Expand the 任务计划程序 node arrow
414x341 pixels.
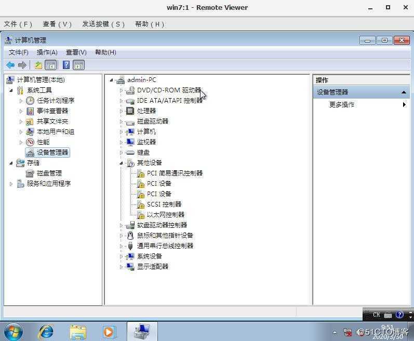[21, 101]
